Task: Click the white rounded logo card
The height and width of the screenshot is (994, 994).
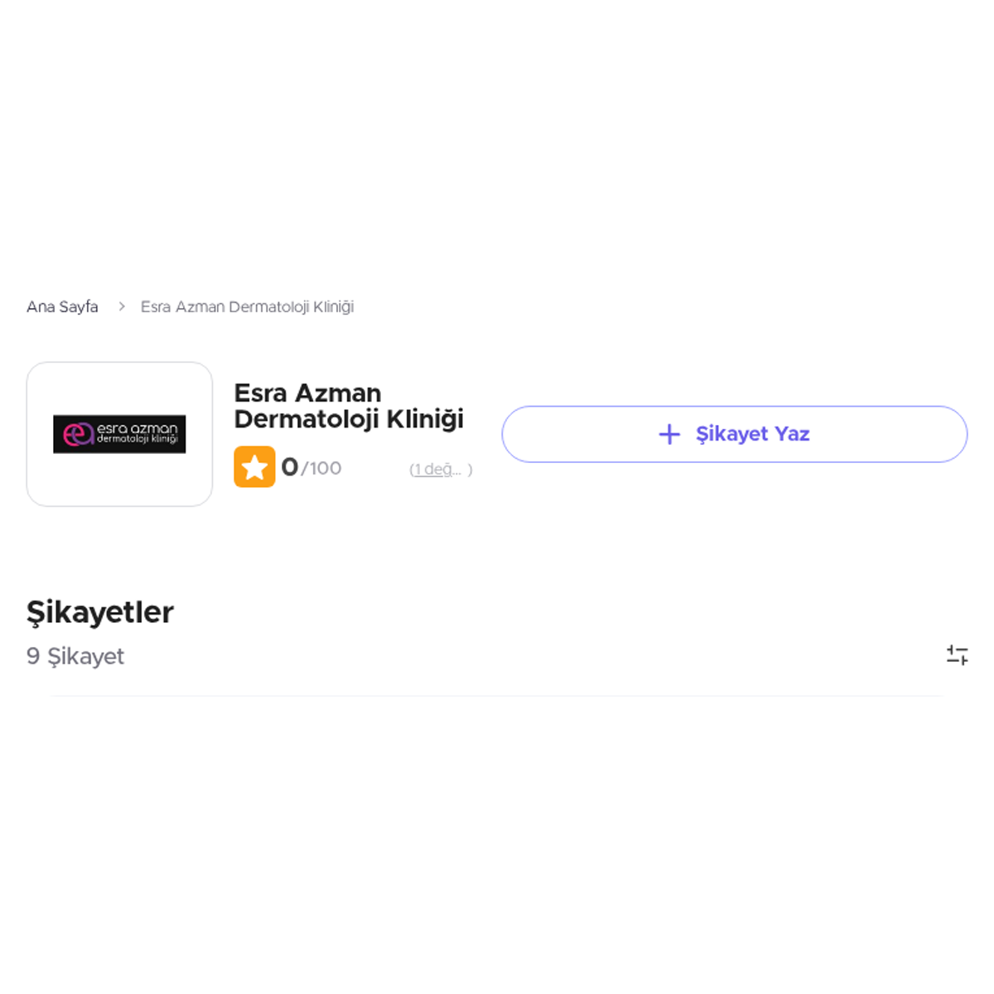Action: (x=119, y=434)
